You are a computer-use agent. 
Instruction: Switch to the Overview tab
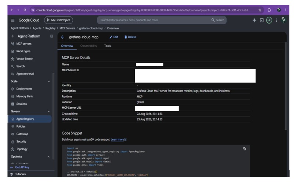coord(67,46)
